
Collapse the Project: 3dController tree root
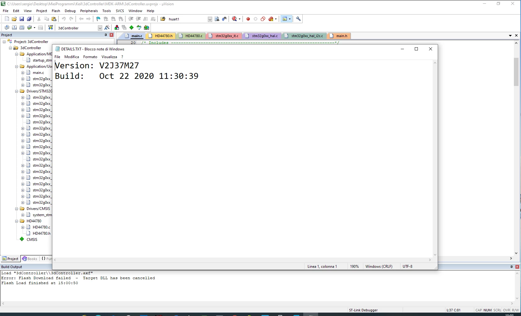click(4, 42)
